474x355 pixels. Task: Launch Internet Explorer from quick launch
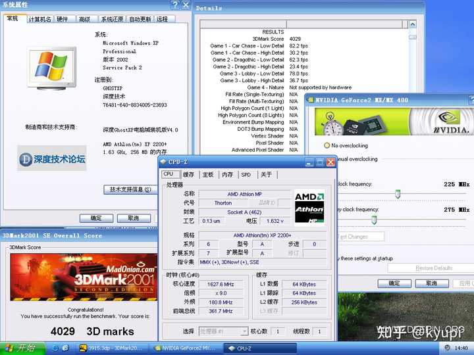tap(55, 348)
